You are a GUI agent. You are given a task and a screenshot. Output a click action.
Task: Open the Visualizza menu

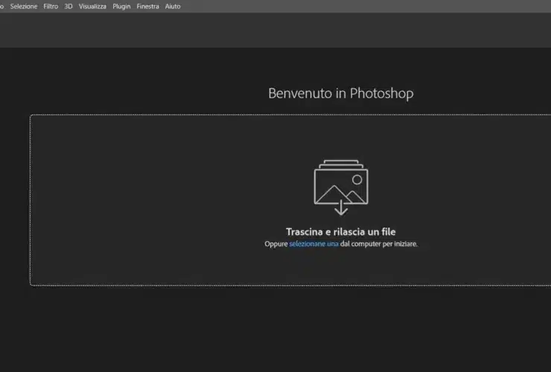(92, 6)
